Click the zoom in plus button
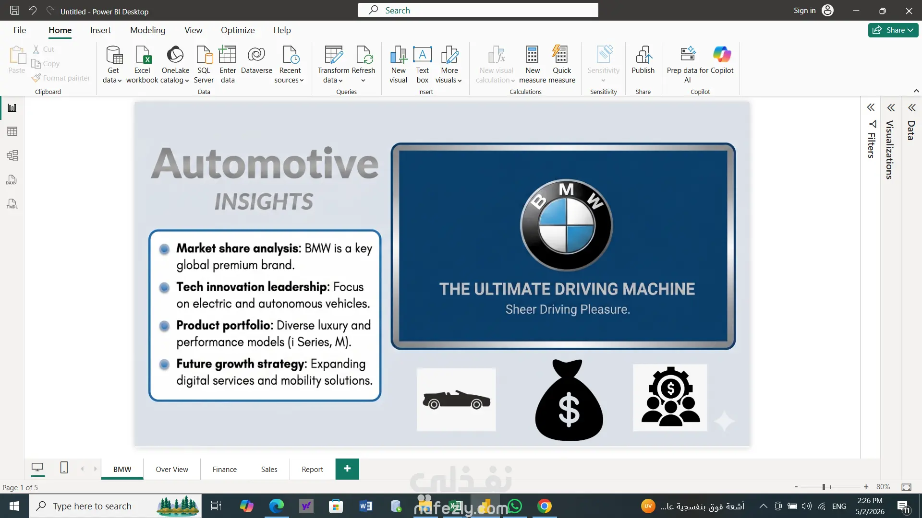Viewport: 922px width, 518px height. pyautogui.click(x=866, y=487)
